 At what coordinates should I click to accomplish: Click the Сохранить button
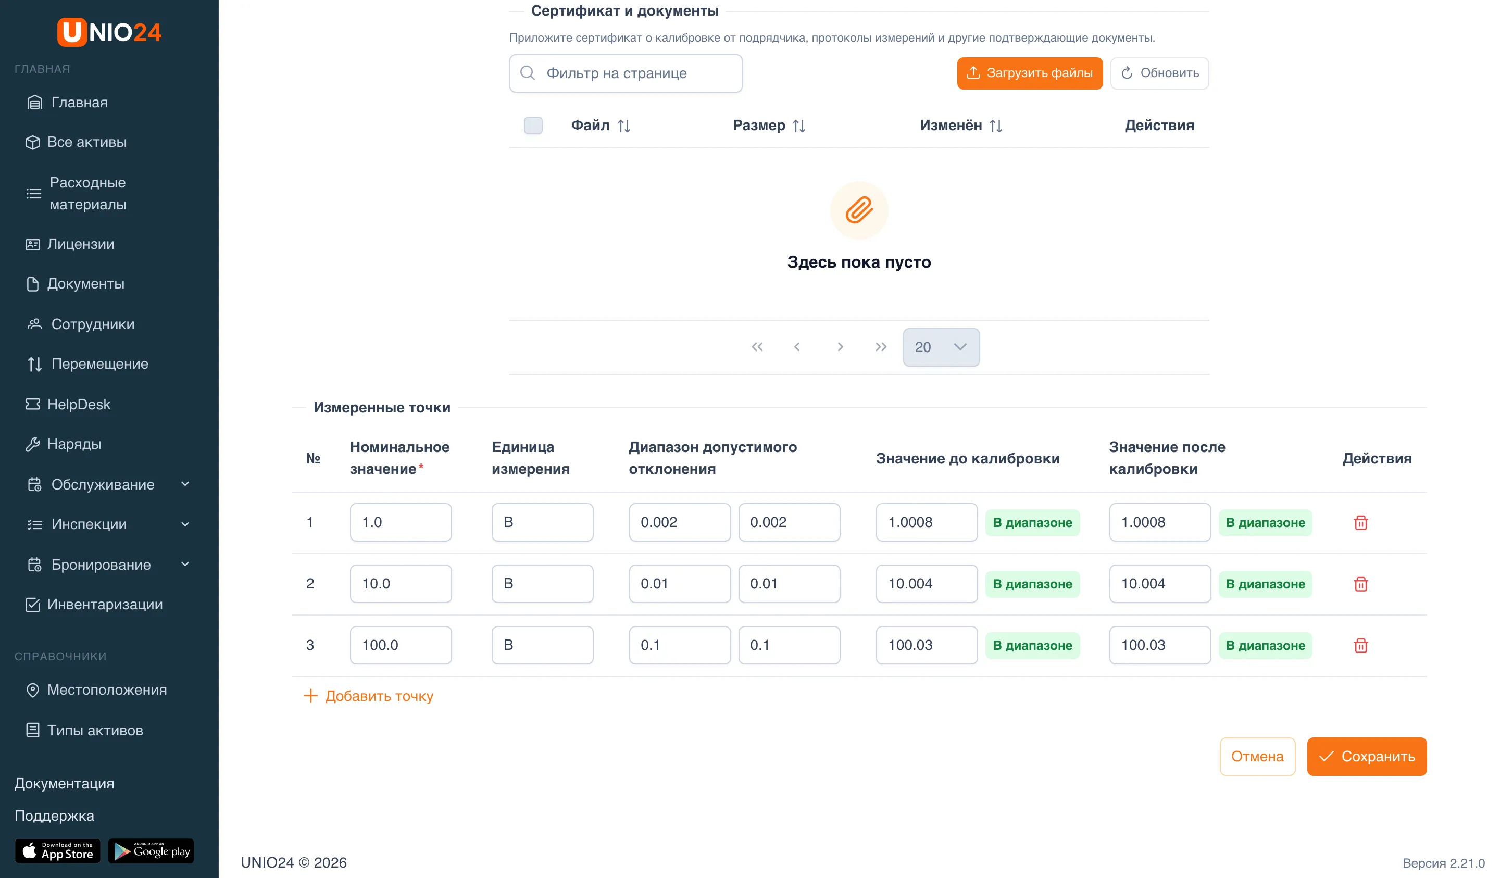(x=1366, y=756)
